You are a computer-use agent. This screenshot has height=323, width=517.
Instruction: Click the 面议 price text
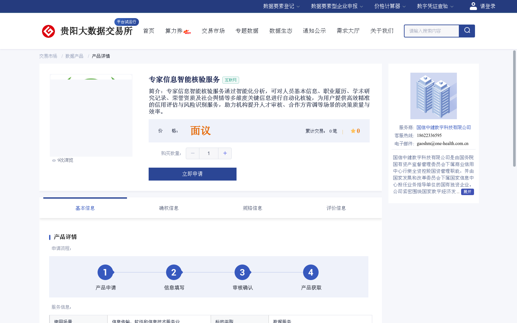[200, 131]
